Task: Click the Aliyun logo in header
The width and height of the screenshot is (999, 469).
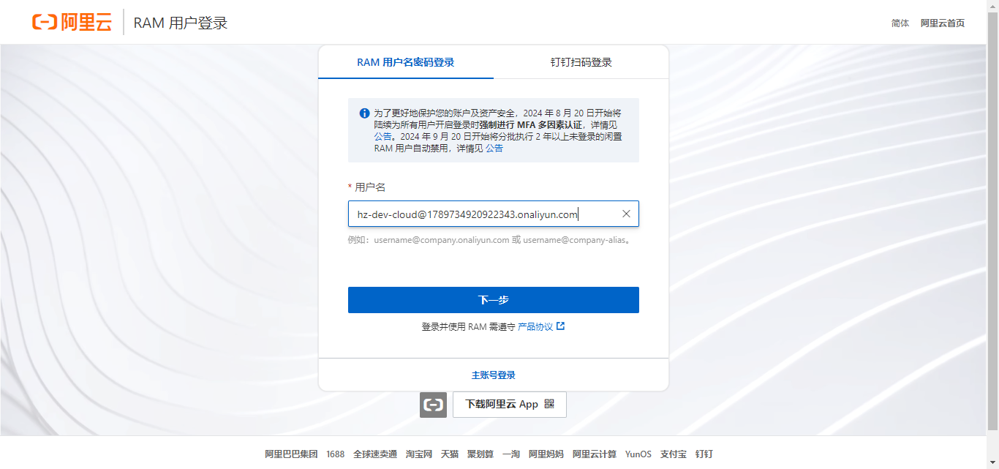Action: (72, 22)
